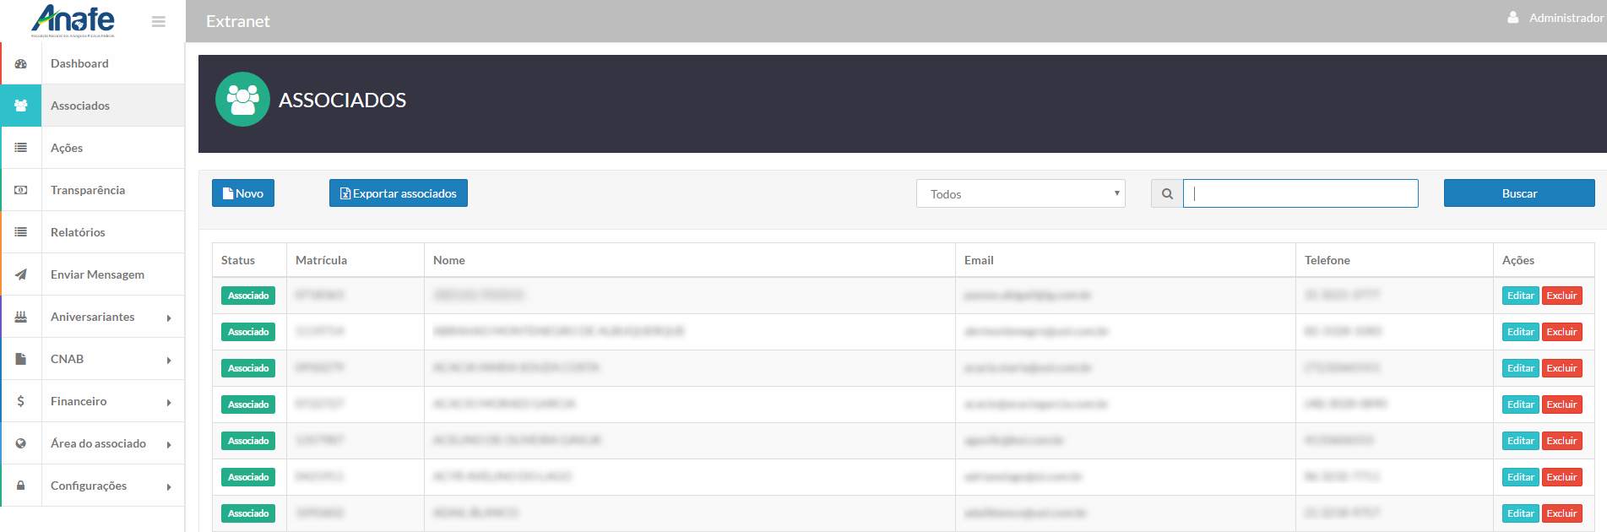Click Editar in the first table row
The width and height of the screenshot is (1607, 532).
[x=1521, y=296]
